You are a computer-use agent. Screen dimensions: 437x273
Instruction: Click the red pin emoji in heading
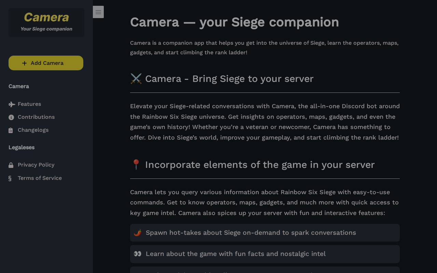(136, 164)
